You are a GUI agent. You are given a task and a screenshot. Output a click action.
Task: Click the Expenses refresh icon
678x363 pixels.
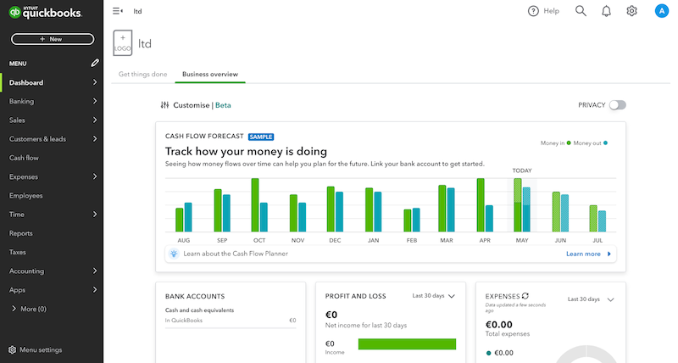click(525, 296)
